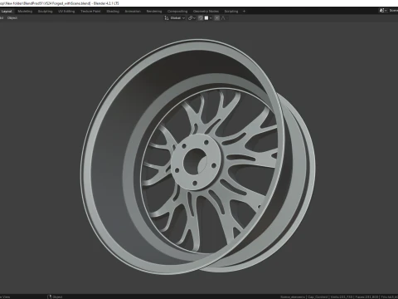Click the transform orientation axes icon

click(167, 18)
